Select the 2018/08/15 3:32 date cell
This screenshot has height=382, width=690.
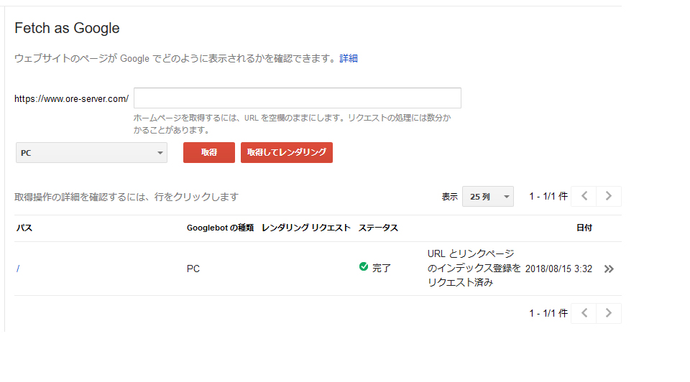(x=558, y=269)
